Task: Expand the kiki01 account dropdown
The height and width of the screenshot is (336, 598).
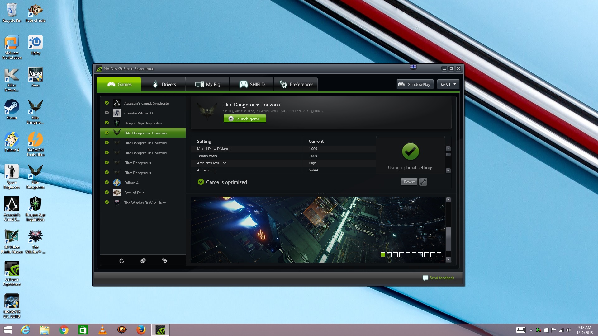Action: point(448,84)
